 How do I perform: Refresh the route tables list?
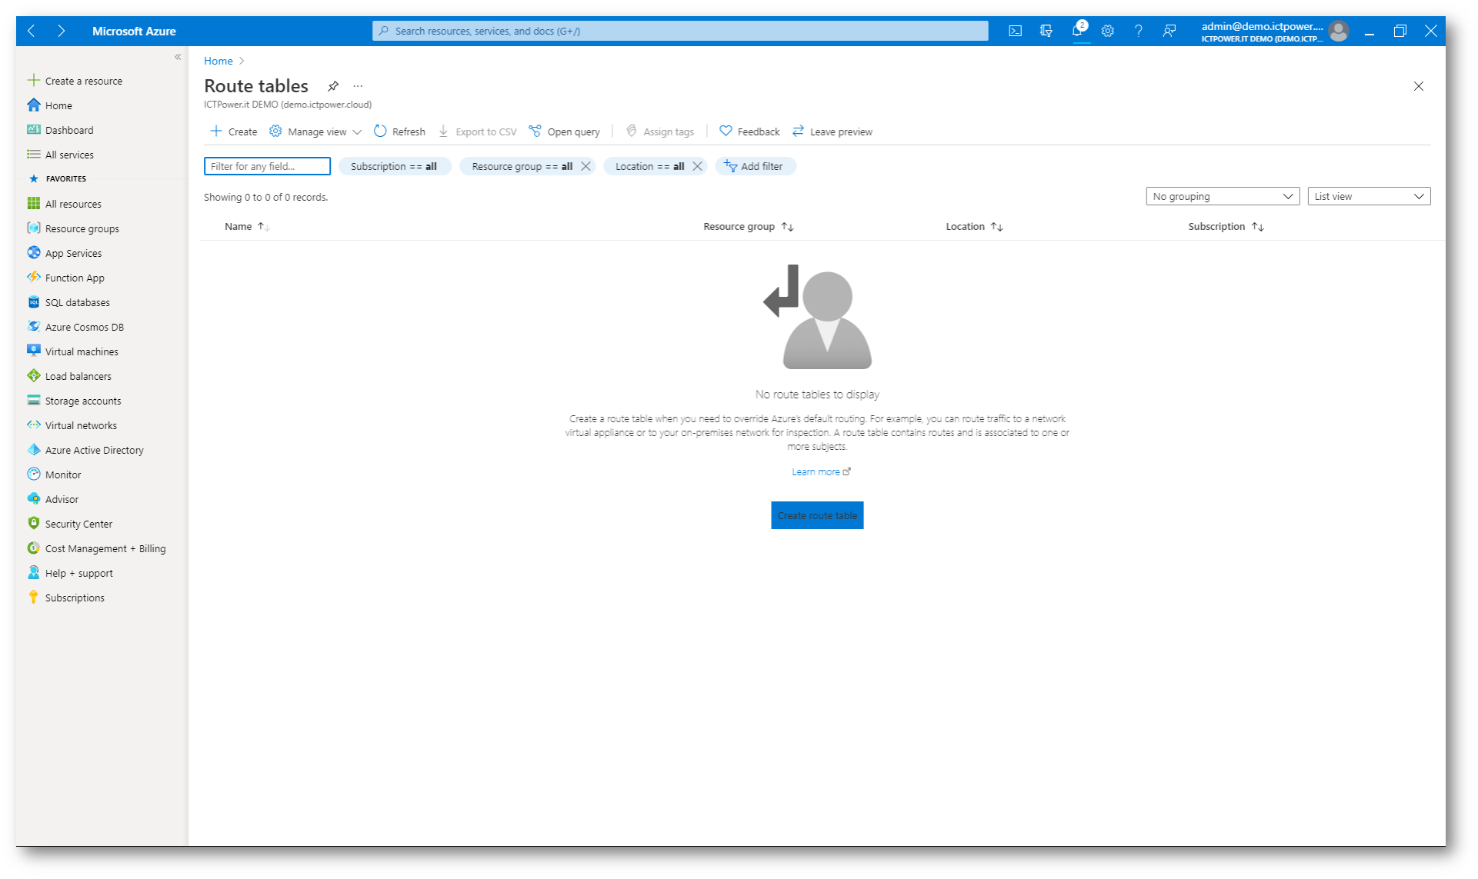[399, 132]
